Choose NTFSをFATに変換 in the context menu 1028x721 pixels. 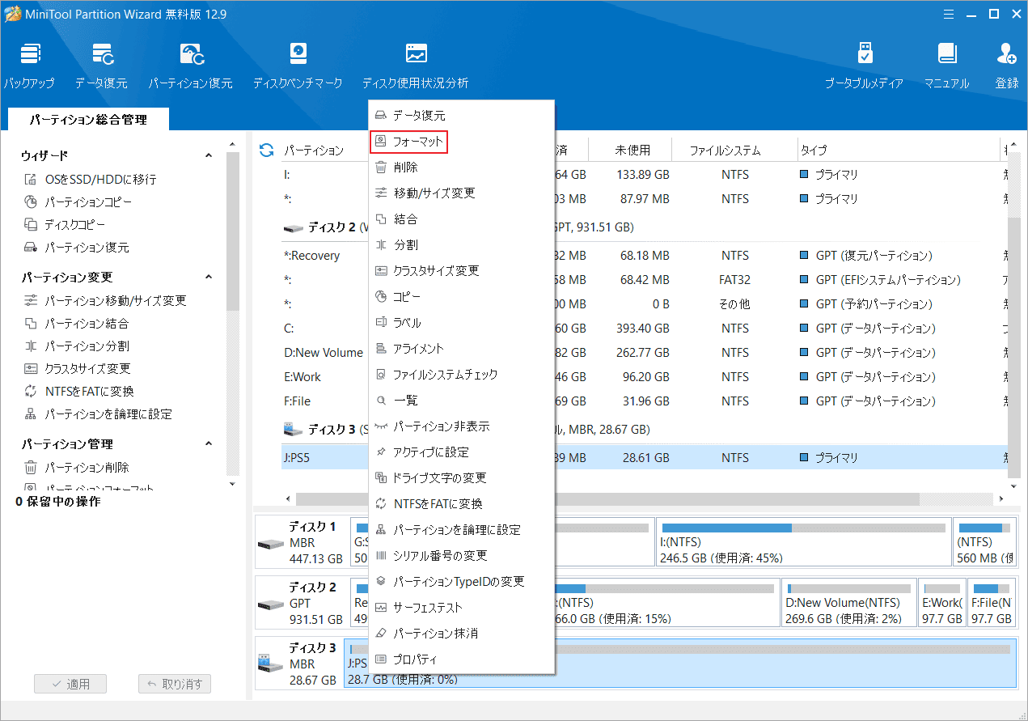click(461, 504)
